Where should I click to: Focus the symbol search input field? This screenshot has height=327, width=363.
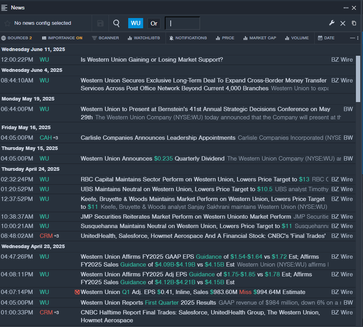[182, 23]
